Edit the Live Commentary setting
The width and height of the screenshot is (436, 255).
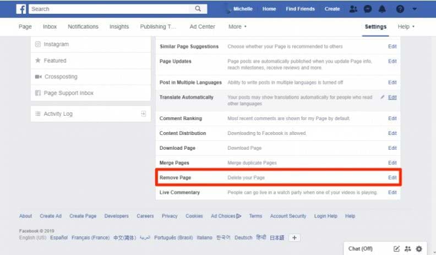392,192
